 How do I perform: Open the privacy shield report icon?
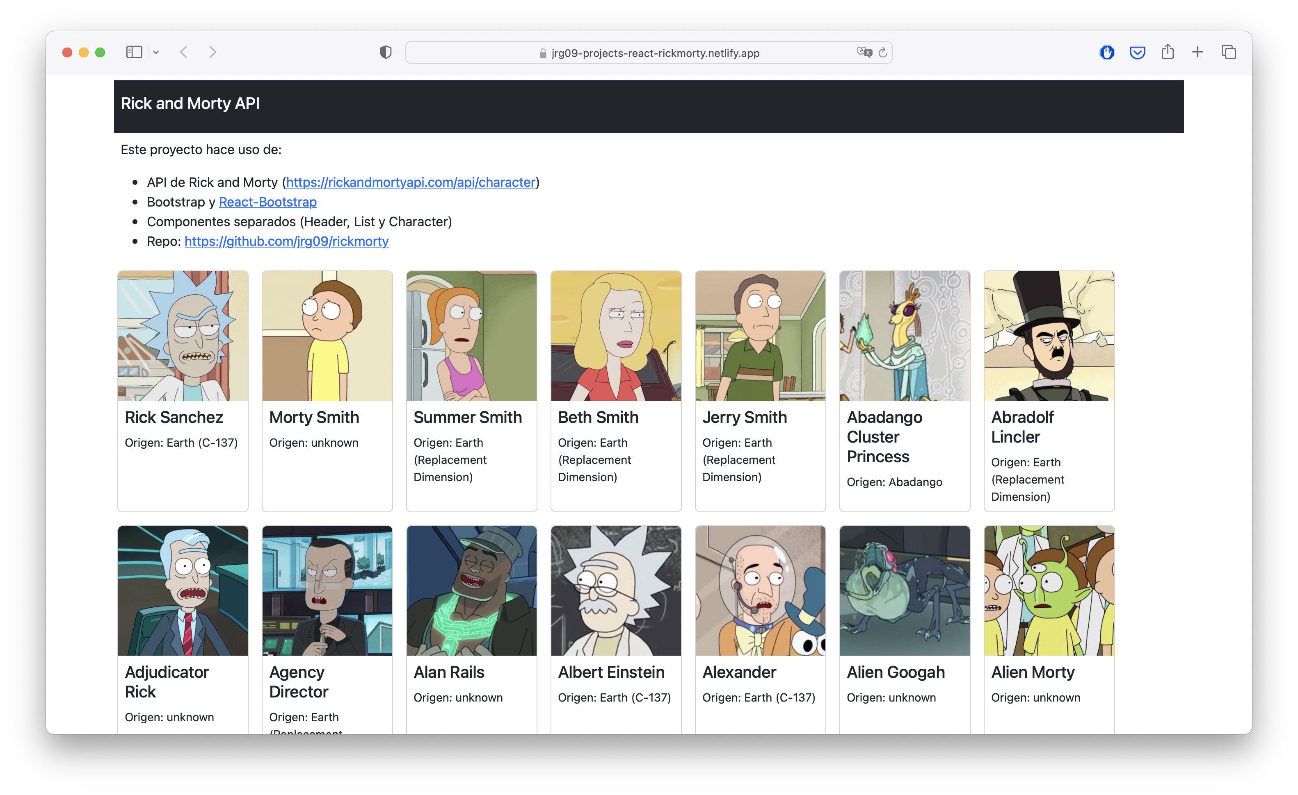(x=386, y=52)
